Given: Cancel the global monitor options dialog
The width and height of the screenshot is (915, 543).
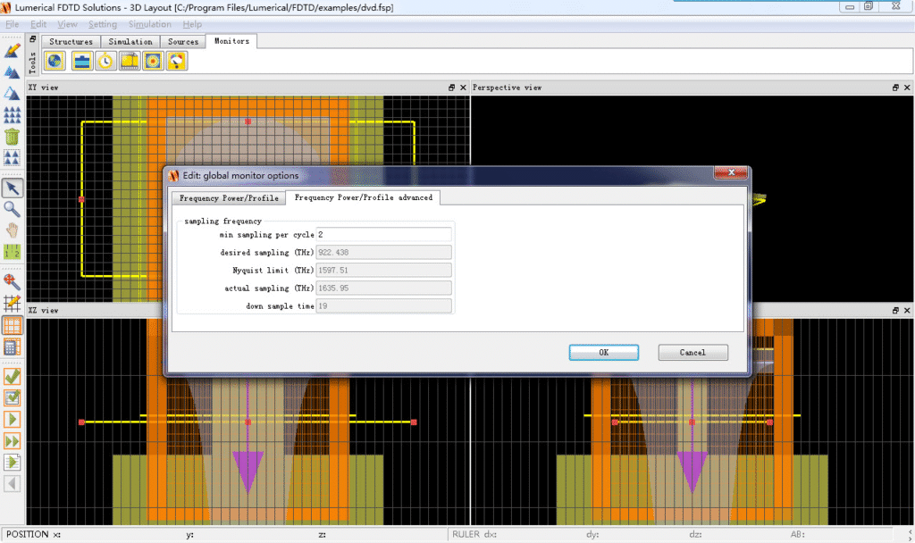Looking at the screenshot, I should [693, 353].
